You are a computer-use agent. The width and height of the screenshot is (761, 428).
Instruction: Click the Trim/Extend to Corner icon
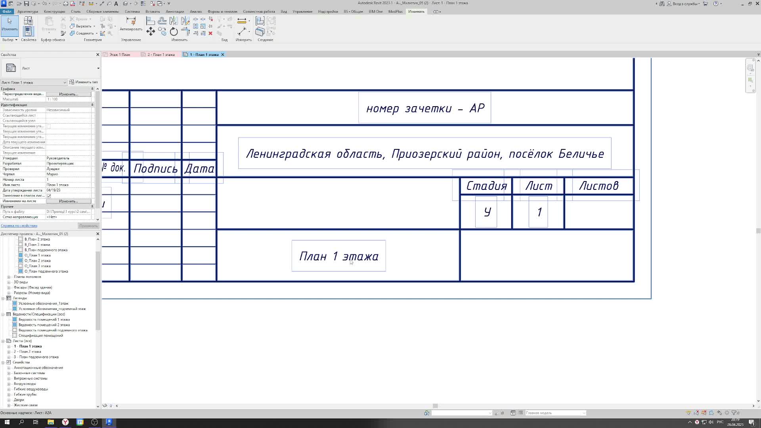[x=185, y=32]
